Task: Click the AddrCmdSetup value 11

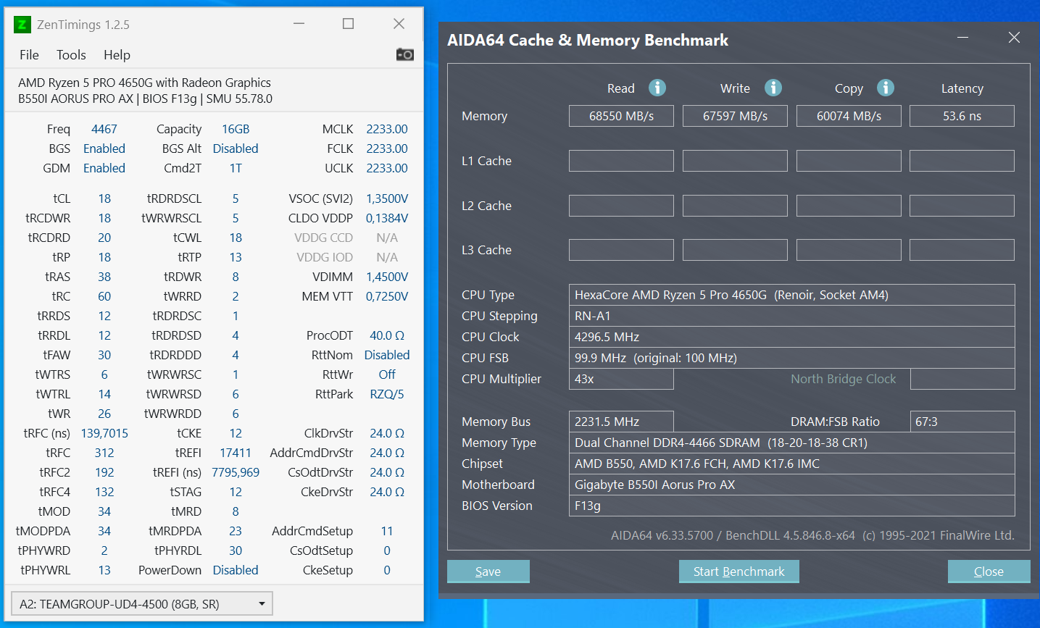Action: 387,531
